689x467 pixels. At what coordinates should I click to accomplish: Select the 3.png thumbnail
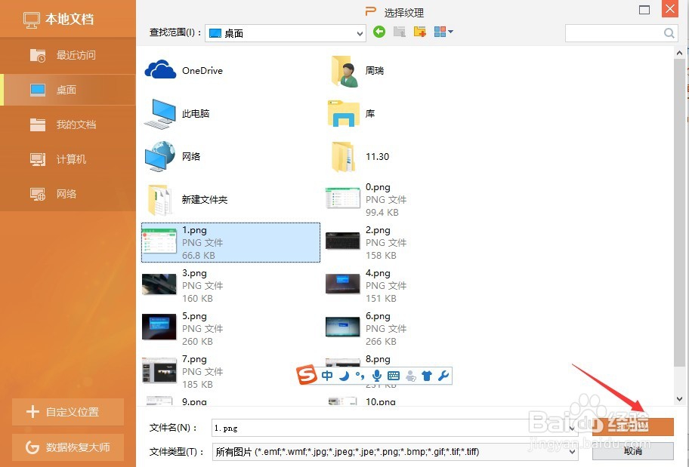pyautogui.click(x=159, y=284)
